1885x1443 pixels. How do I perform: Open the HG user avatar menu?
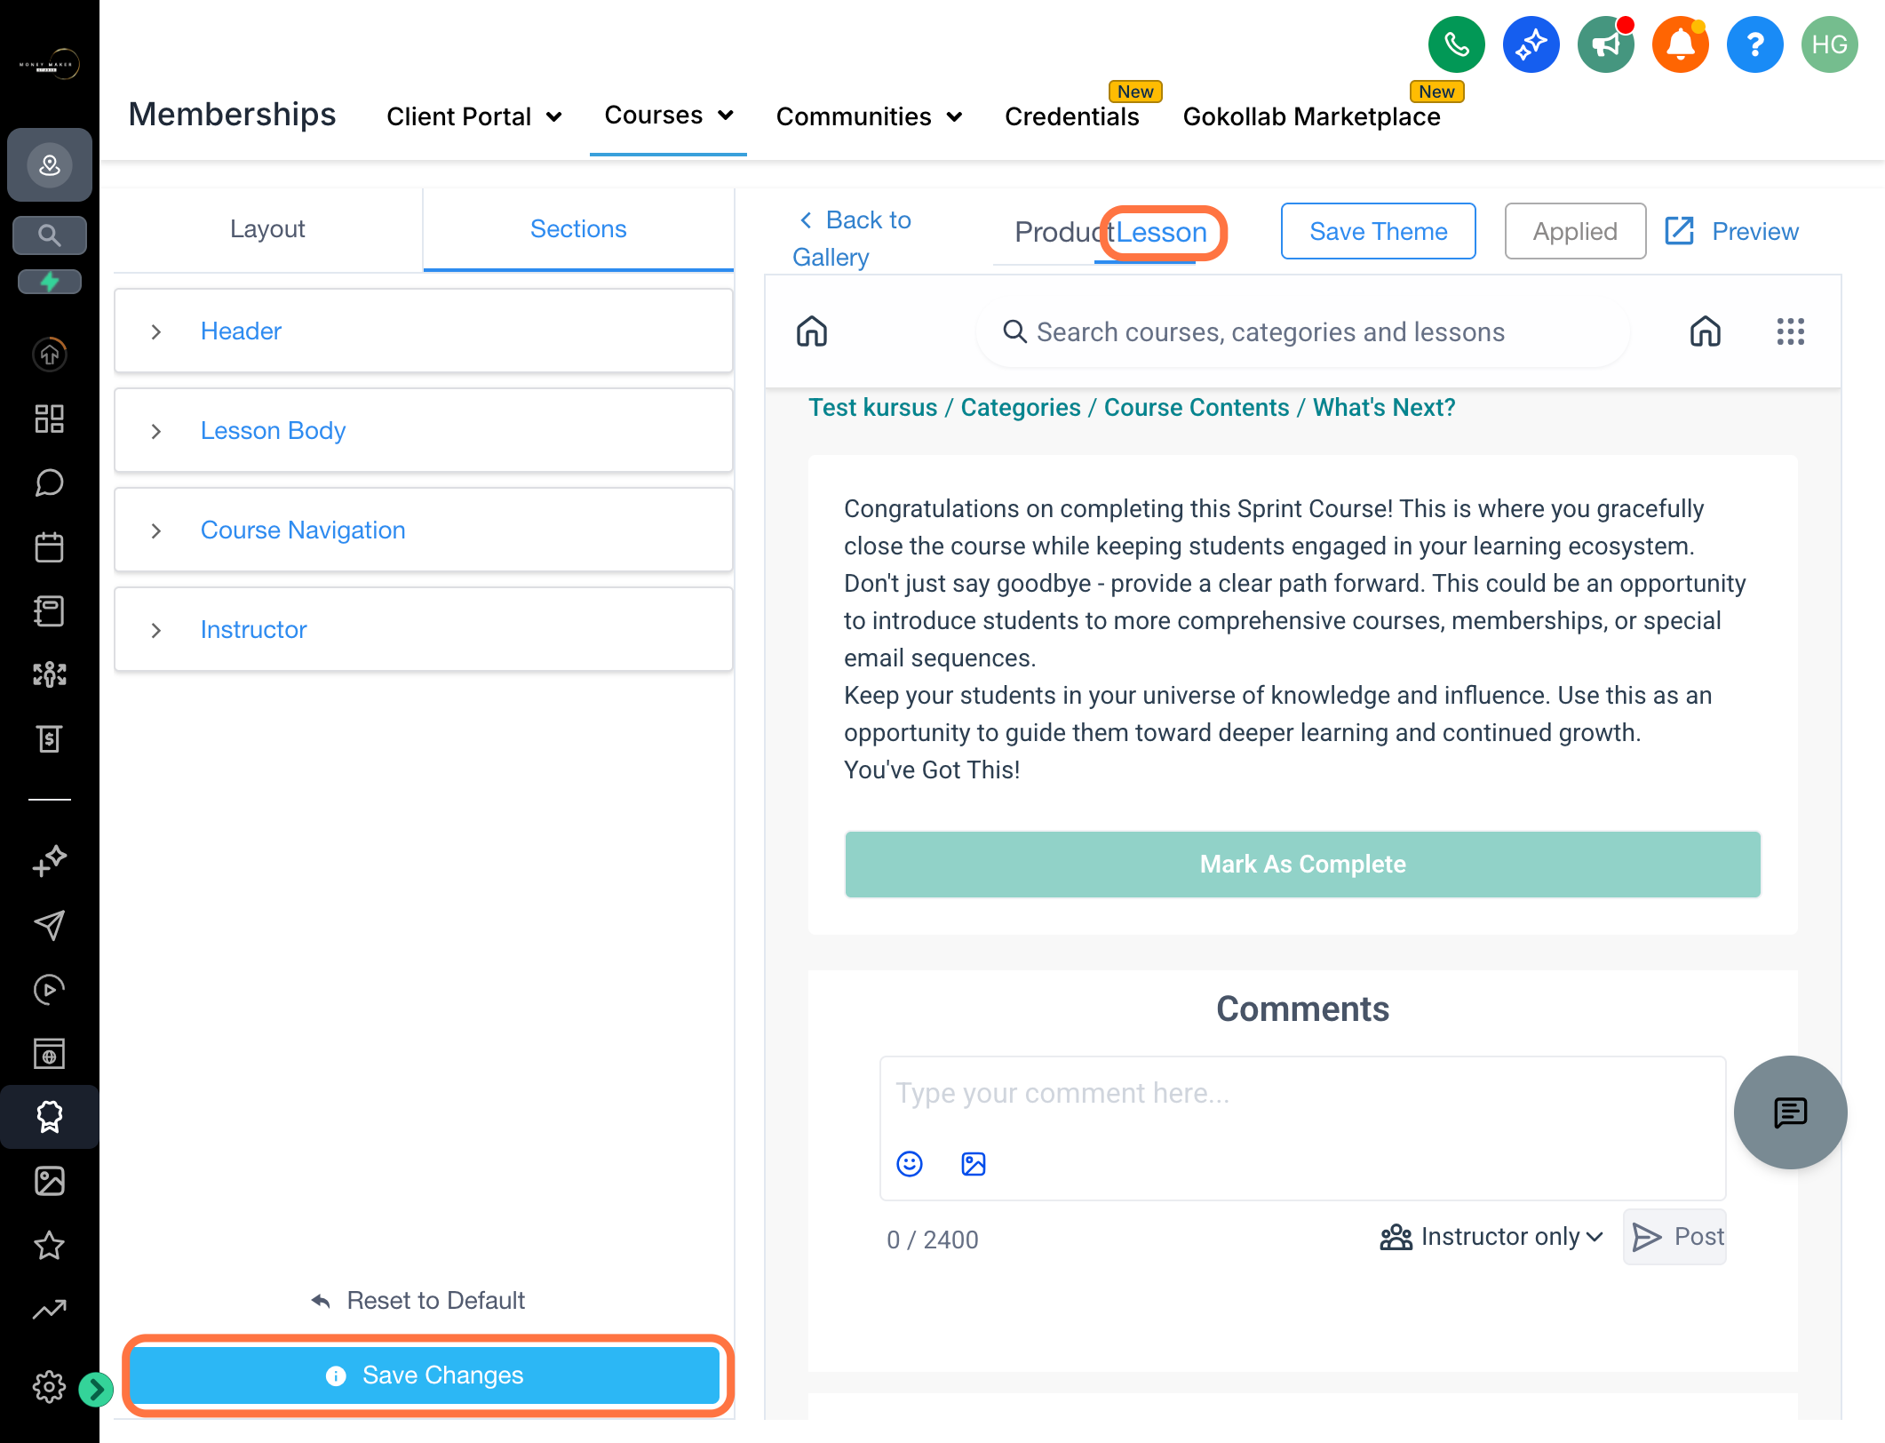click(1829, 44)
